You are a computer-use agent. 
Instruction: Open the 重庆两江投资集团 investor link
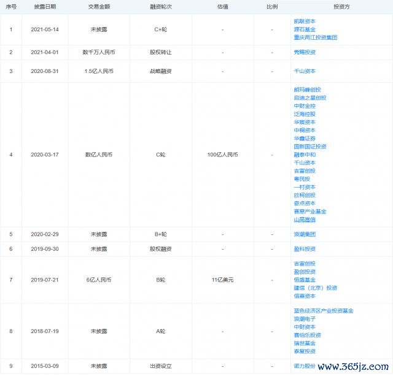315,37
